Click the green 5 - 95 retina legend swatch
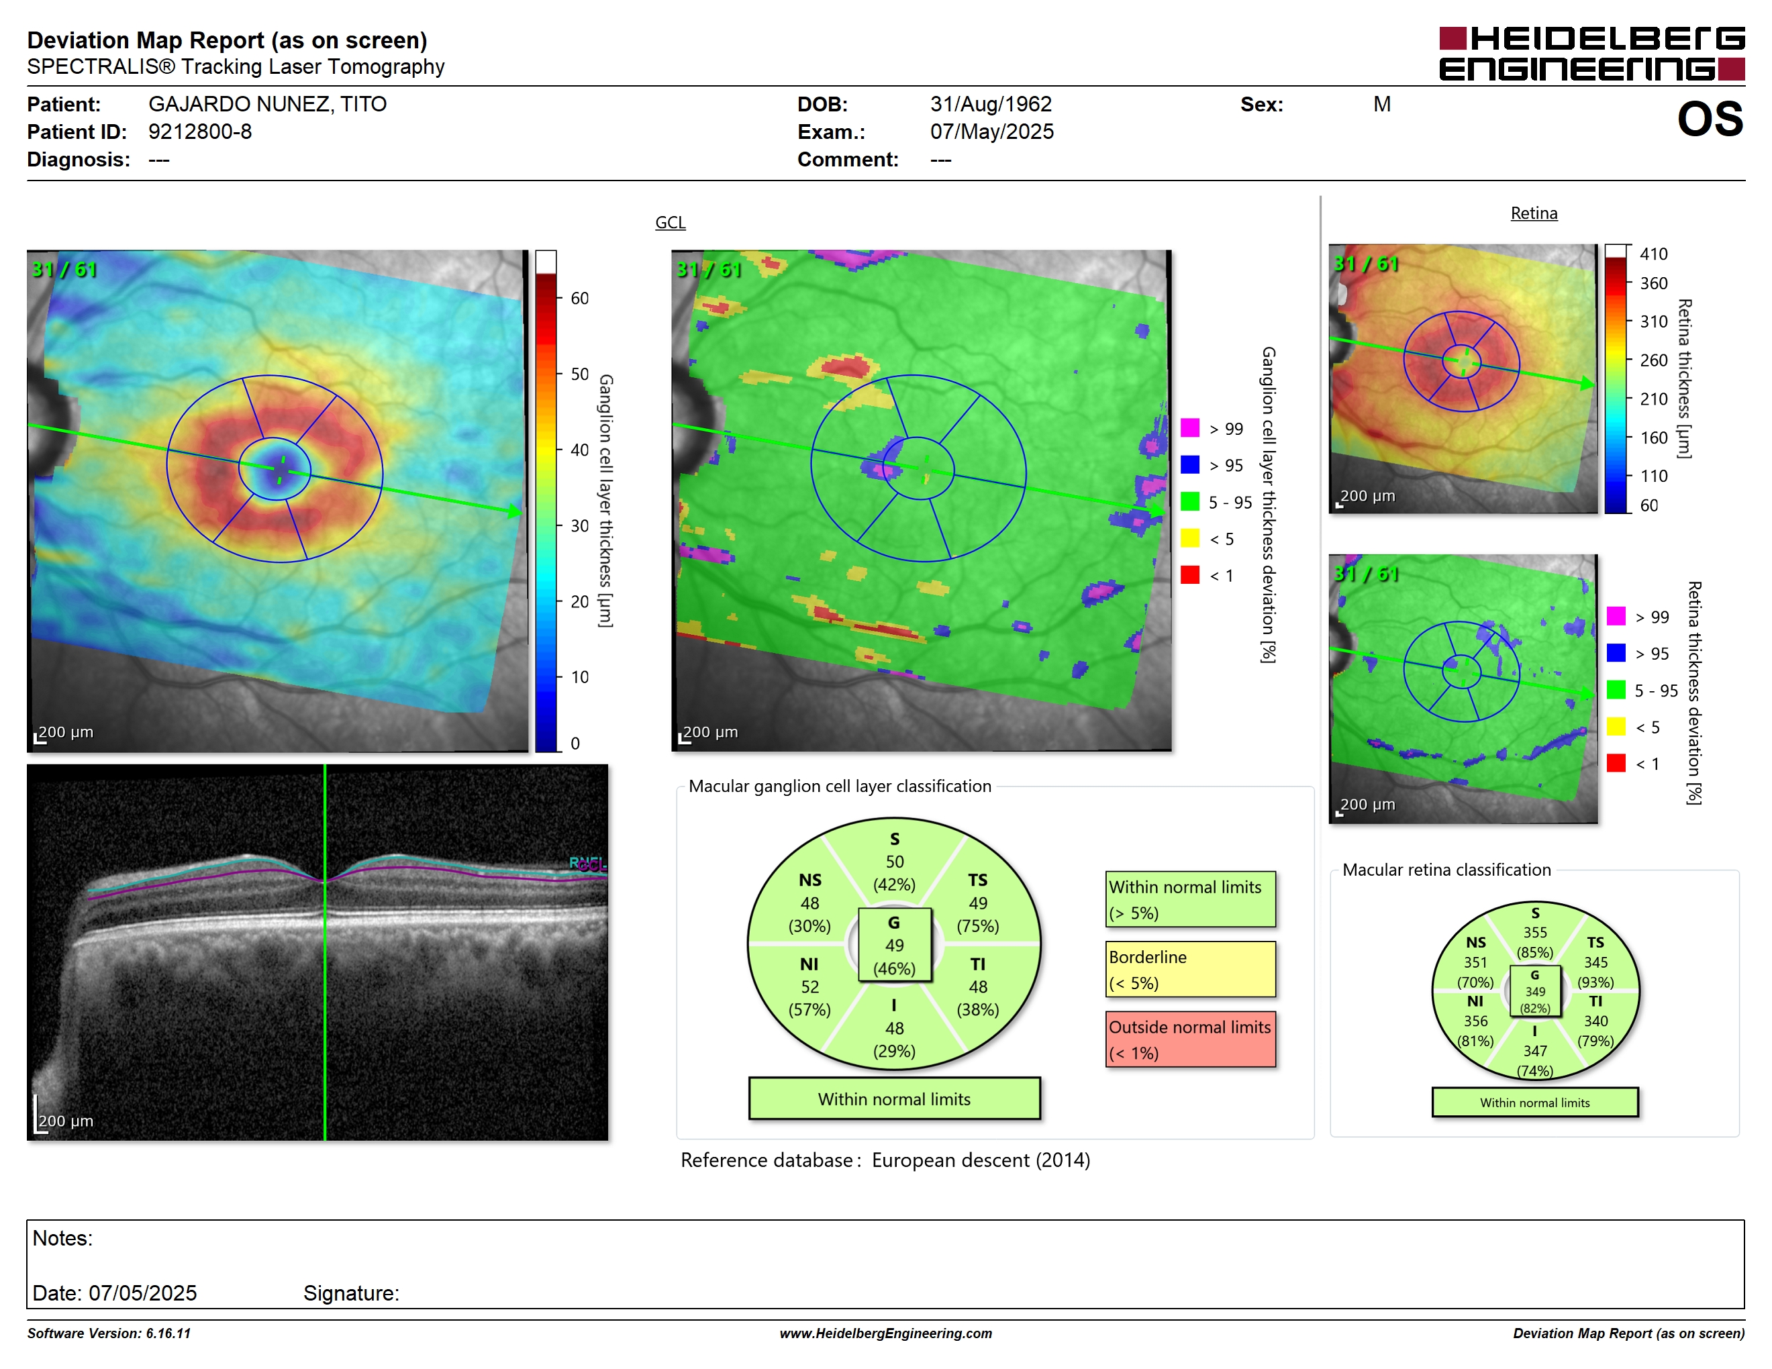Screen dimensions: 1772x1369 [1616, 689]
